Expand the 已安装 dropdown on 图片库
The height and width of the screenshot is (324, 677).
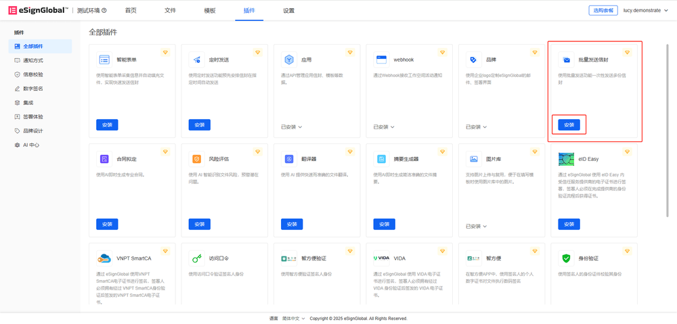point(476,226)
